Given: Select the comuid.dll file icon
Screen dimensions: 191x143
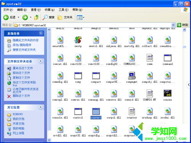Looking at the screenshot, I should [x=132, y=93].
